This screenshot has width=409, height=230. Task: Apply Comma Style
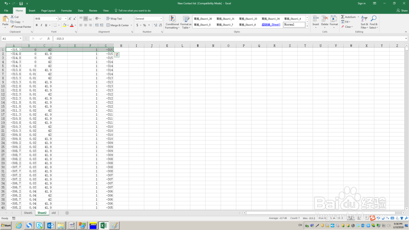(x=149, y=25)
